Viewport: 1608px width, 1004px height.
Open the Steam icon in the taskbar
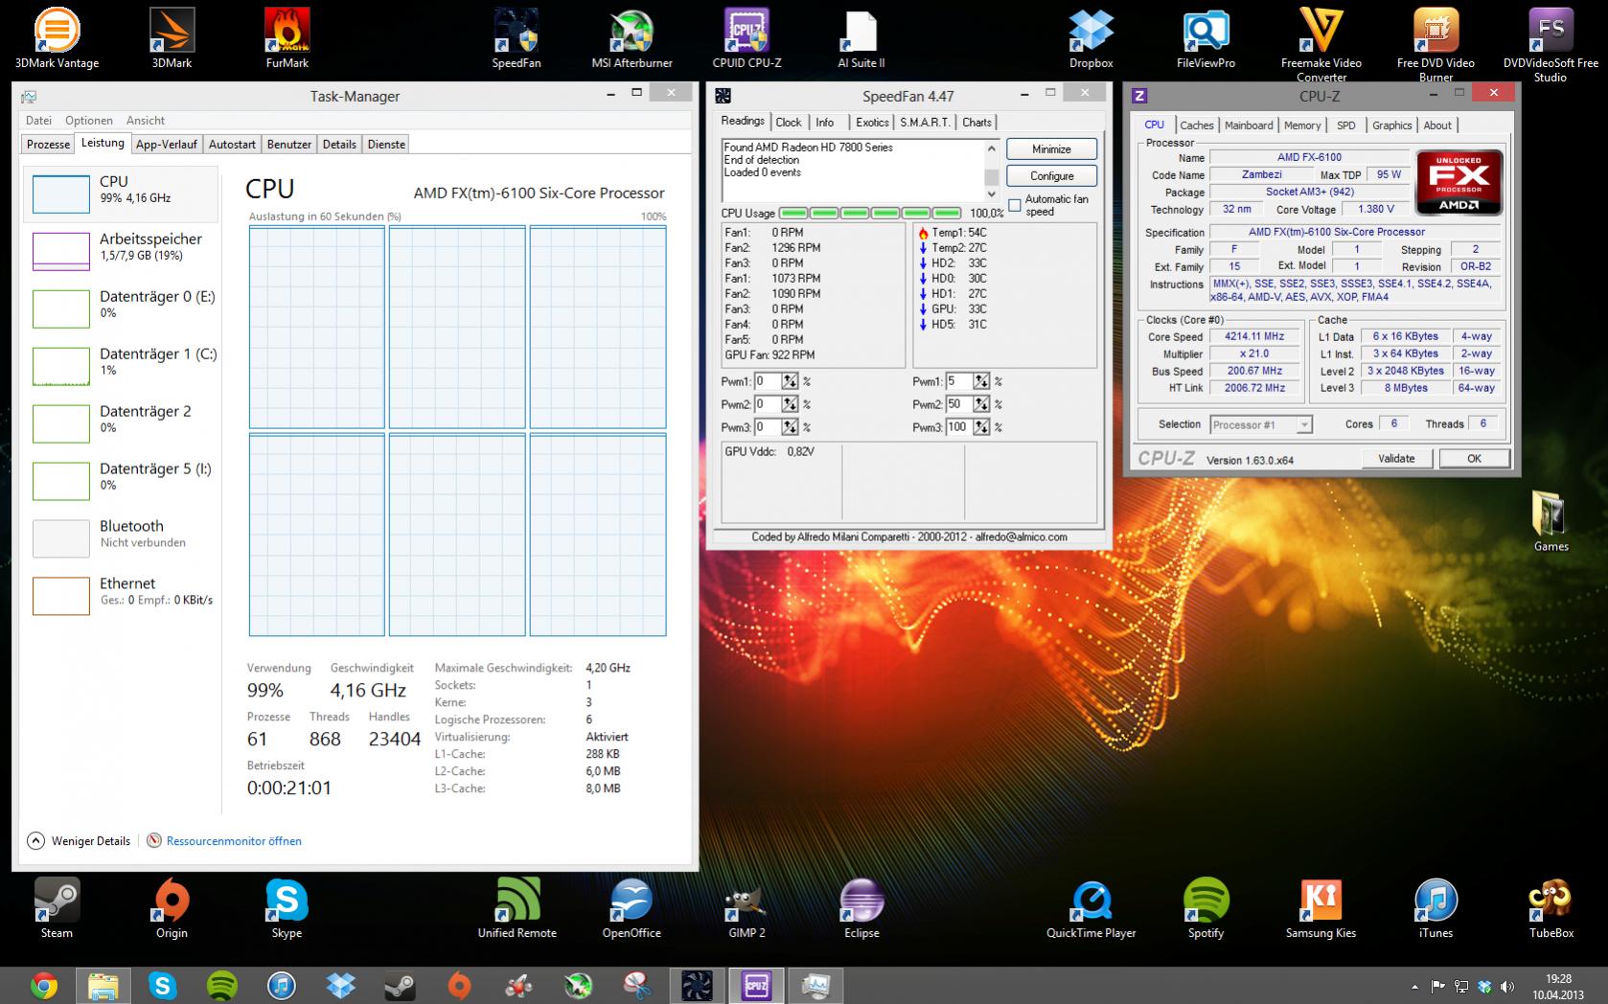[400, 985]
